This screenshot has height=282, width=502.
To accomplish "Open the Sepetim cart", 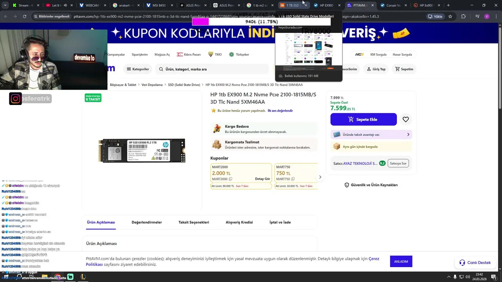I will click(404, 69).
